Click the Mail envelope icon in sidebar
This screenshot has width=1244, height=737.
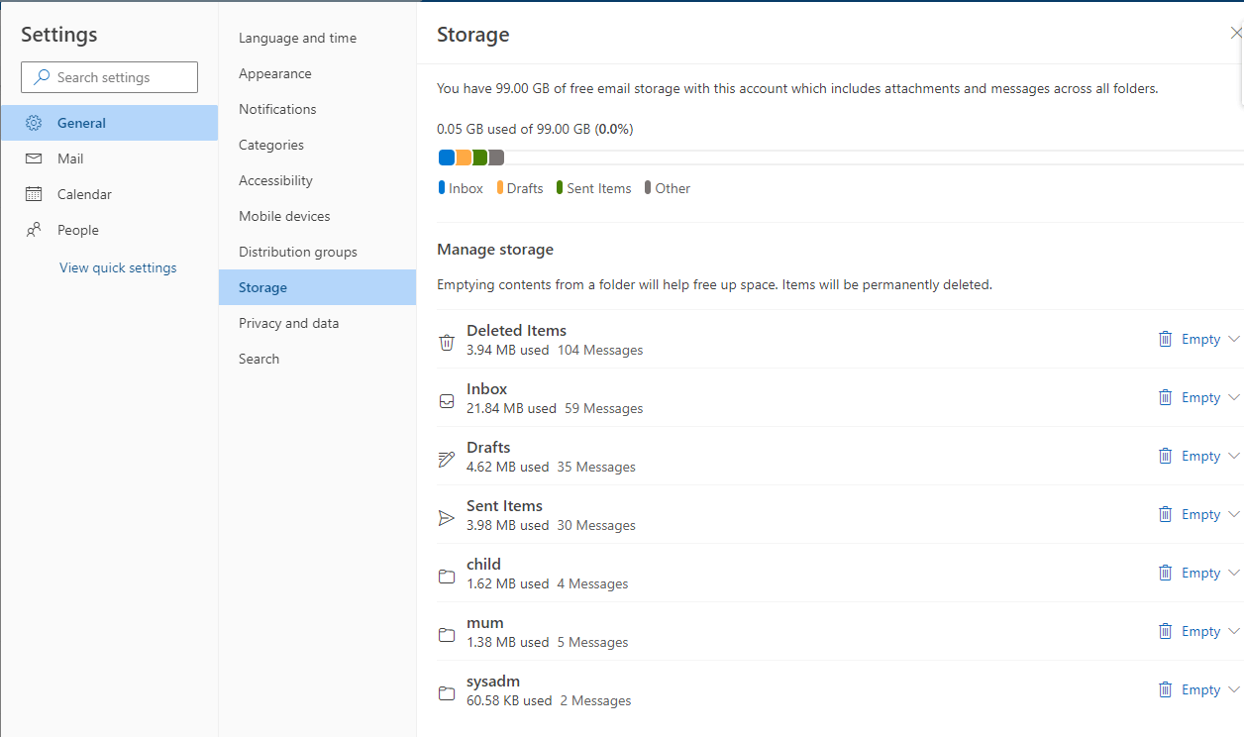coord(32,158)
